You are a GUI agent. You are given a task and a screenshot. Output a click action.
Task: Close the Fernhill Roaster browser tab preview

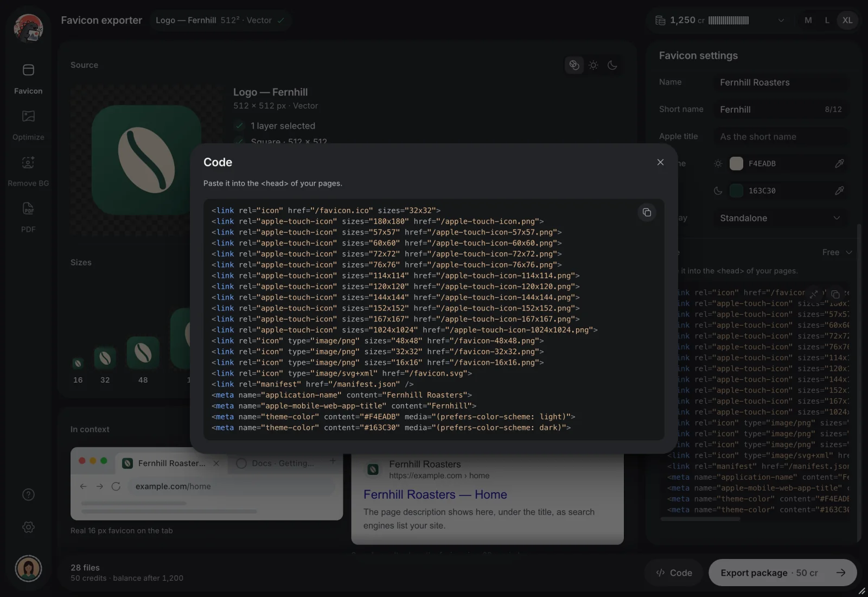[216, 463]
